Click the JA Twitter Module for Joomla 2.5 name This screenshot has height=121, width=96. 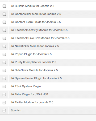(x=32, y=102)
